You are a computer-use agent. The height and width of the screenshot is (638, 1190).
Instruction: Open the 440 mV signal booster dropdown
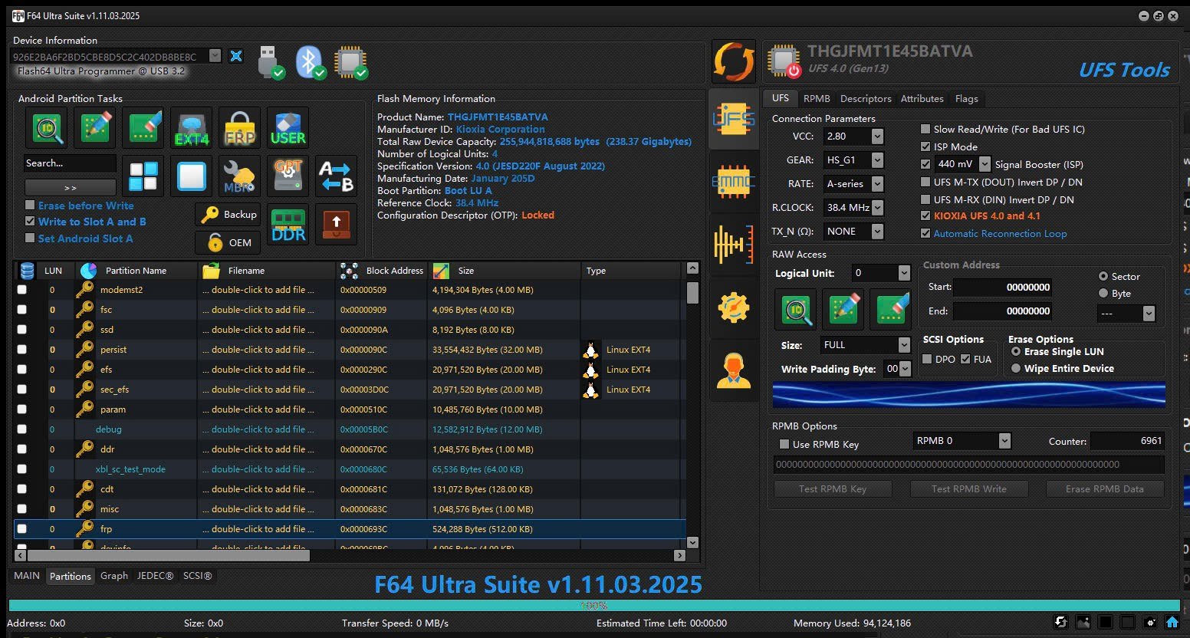[x=985, y=164]
